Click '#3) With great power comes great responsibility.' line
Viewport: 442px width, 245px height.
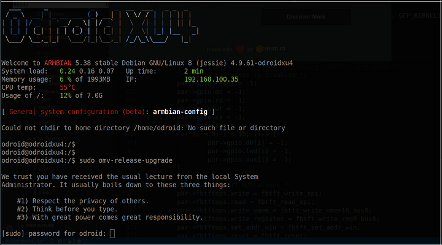[x=110, y=217]
